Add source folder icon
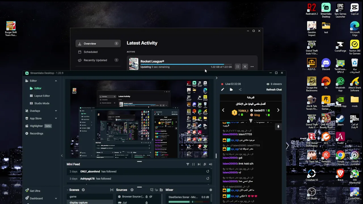This screenshot has width=363, height=204. tap(161, 190)
